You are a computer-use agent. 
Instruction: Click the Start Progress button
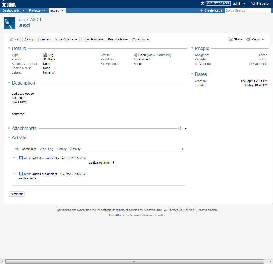[x=93, y=39]
